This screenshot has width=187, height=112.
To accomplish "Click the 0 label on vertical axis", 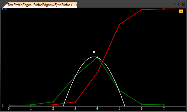I will (x=3, y=105).
